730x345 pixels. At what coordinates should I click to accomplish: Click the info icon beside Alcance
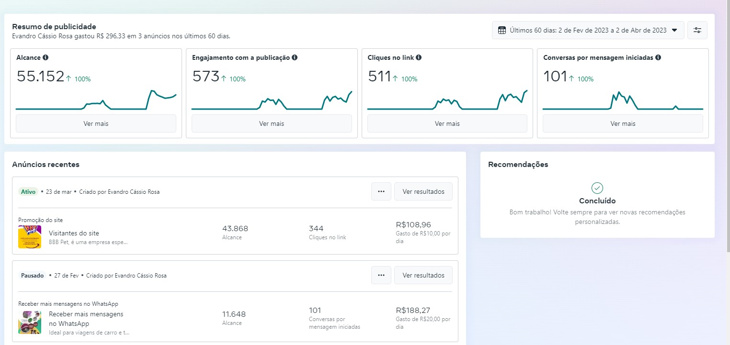pyautogui.click(x=46, y=57)
